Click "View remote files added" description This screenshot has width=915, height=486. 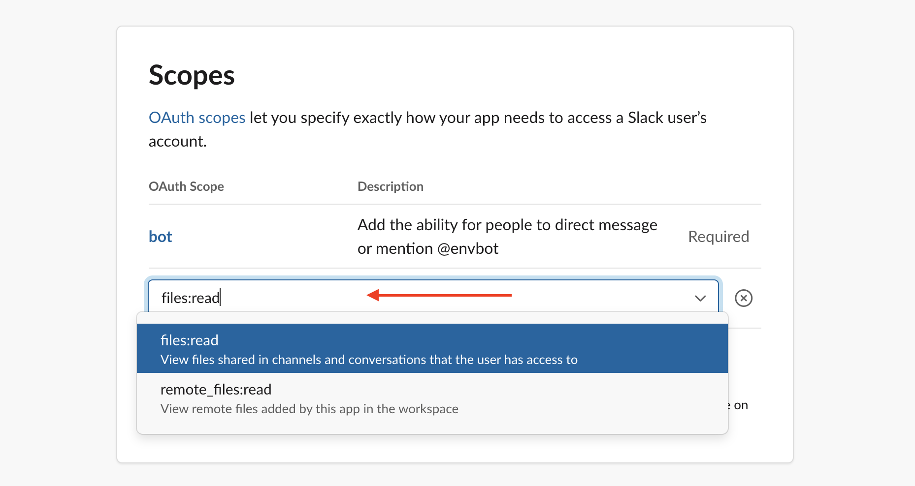[309, 409]
